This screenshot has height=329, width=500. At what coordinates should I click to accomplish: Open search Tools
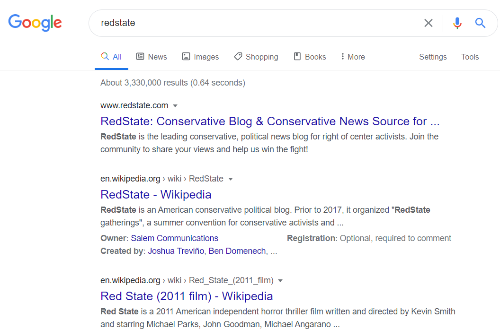point(470,57)
